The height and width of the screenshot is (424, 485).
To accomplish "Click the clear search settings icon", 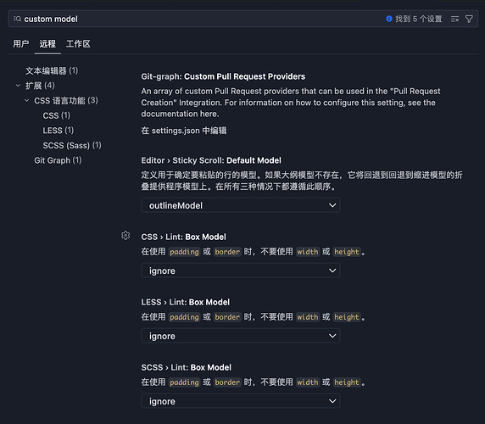I will (454, 20).
